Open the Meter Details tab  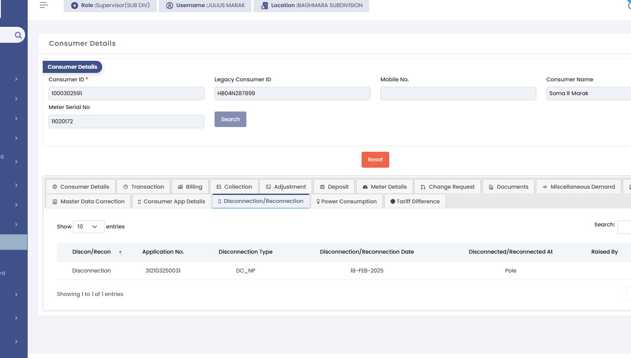pyautogui.click(x=384, y=187)
